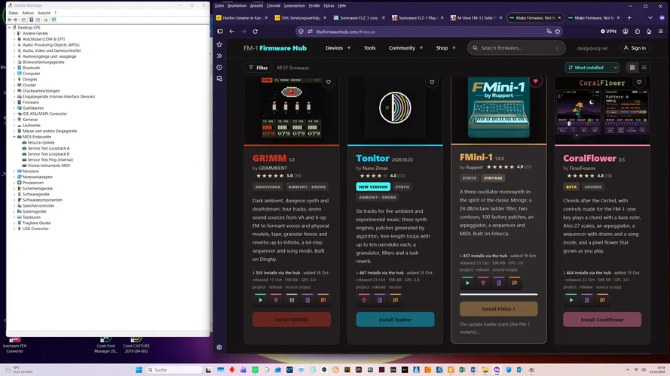
Task: Play the GR!MM firmware preview
Action: click(x=260, y=300)
